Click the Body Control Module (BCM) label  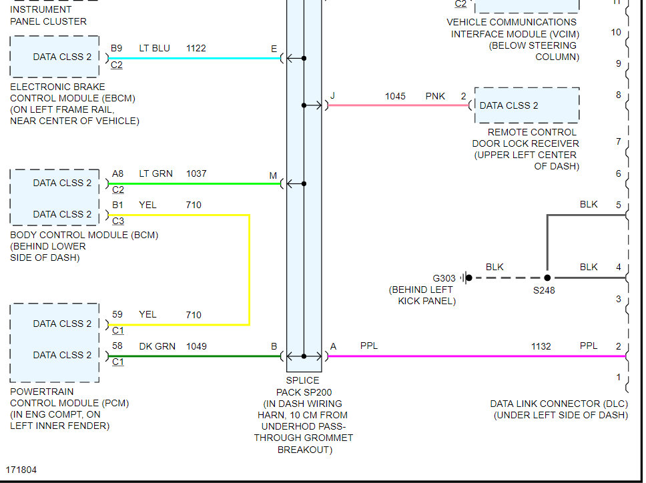pyautogui.click(x=84, y=246)
